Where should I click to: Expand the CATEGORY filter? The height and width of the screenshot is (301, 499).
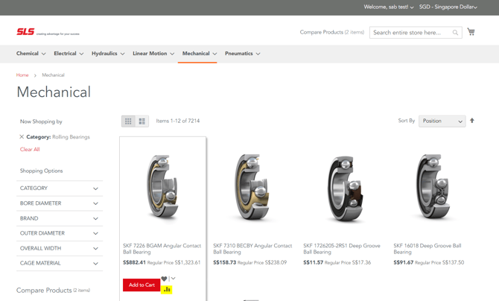pyautogui.click(x=60, y=188)
